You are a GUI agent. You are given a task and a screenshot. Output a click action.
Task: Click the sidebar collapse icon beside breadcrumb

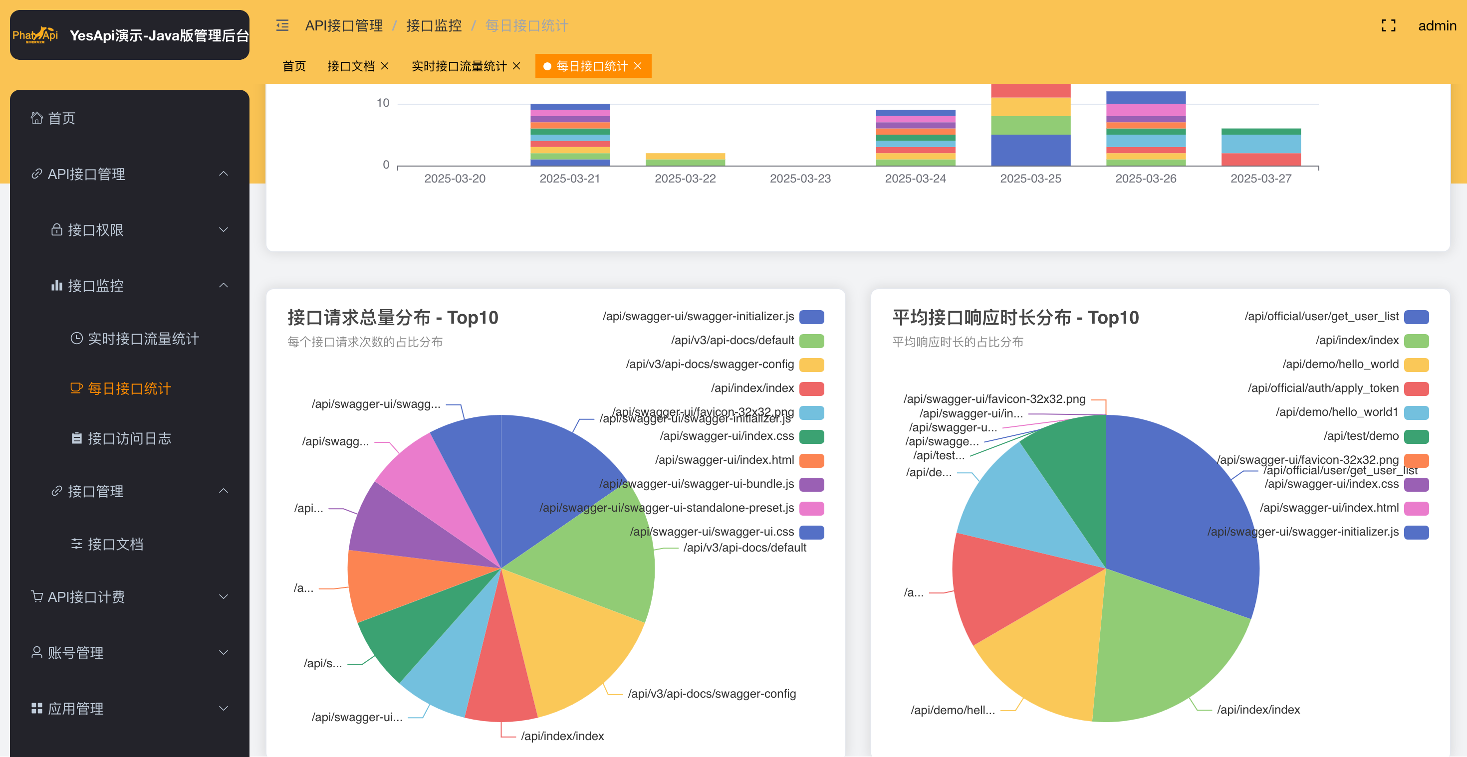pos(282,25)
